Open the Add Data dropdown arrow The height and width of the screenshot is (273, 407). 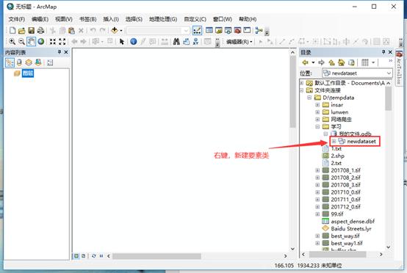pos(121,31)
